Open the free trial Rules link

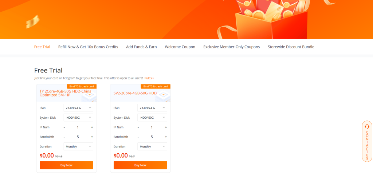[149, 78]
